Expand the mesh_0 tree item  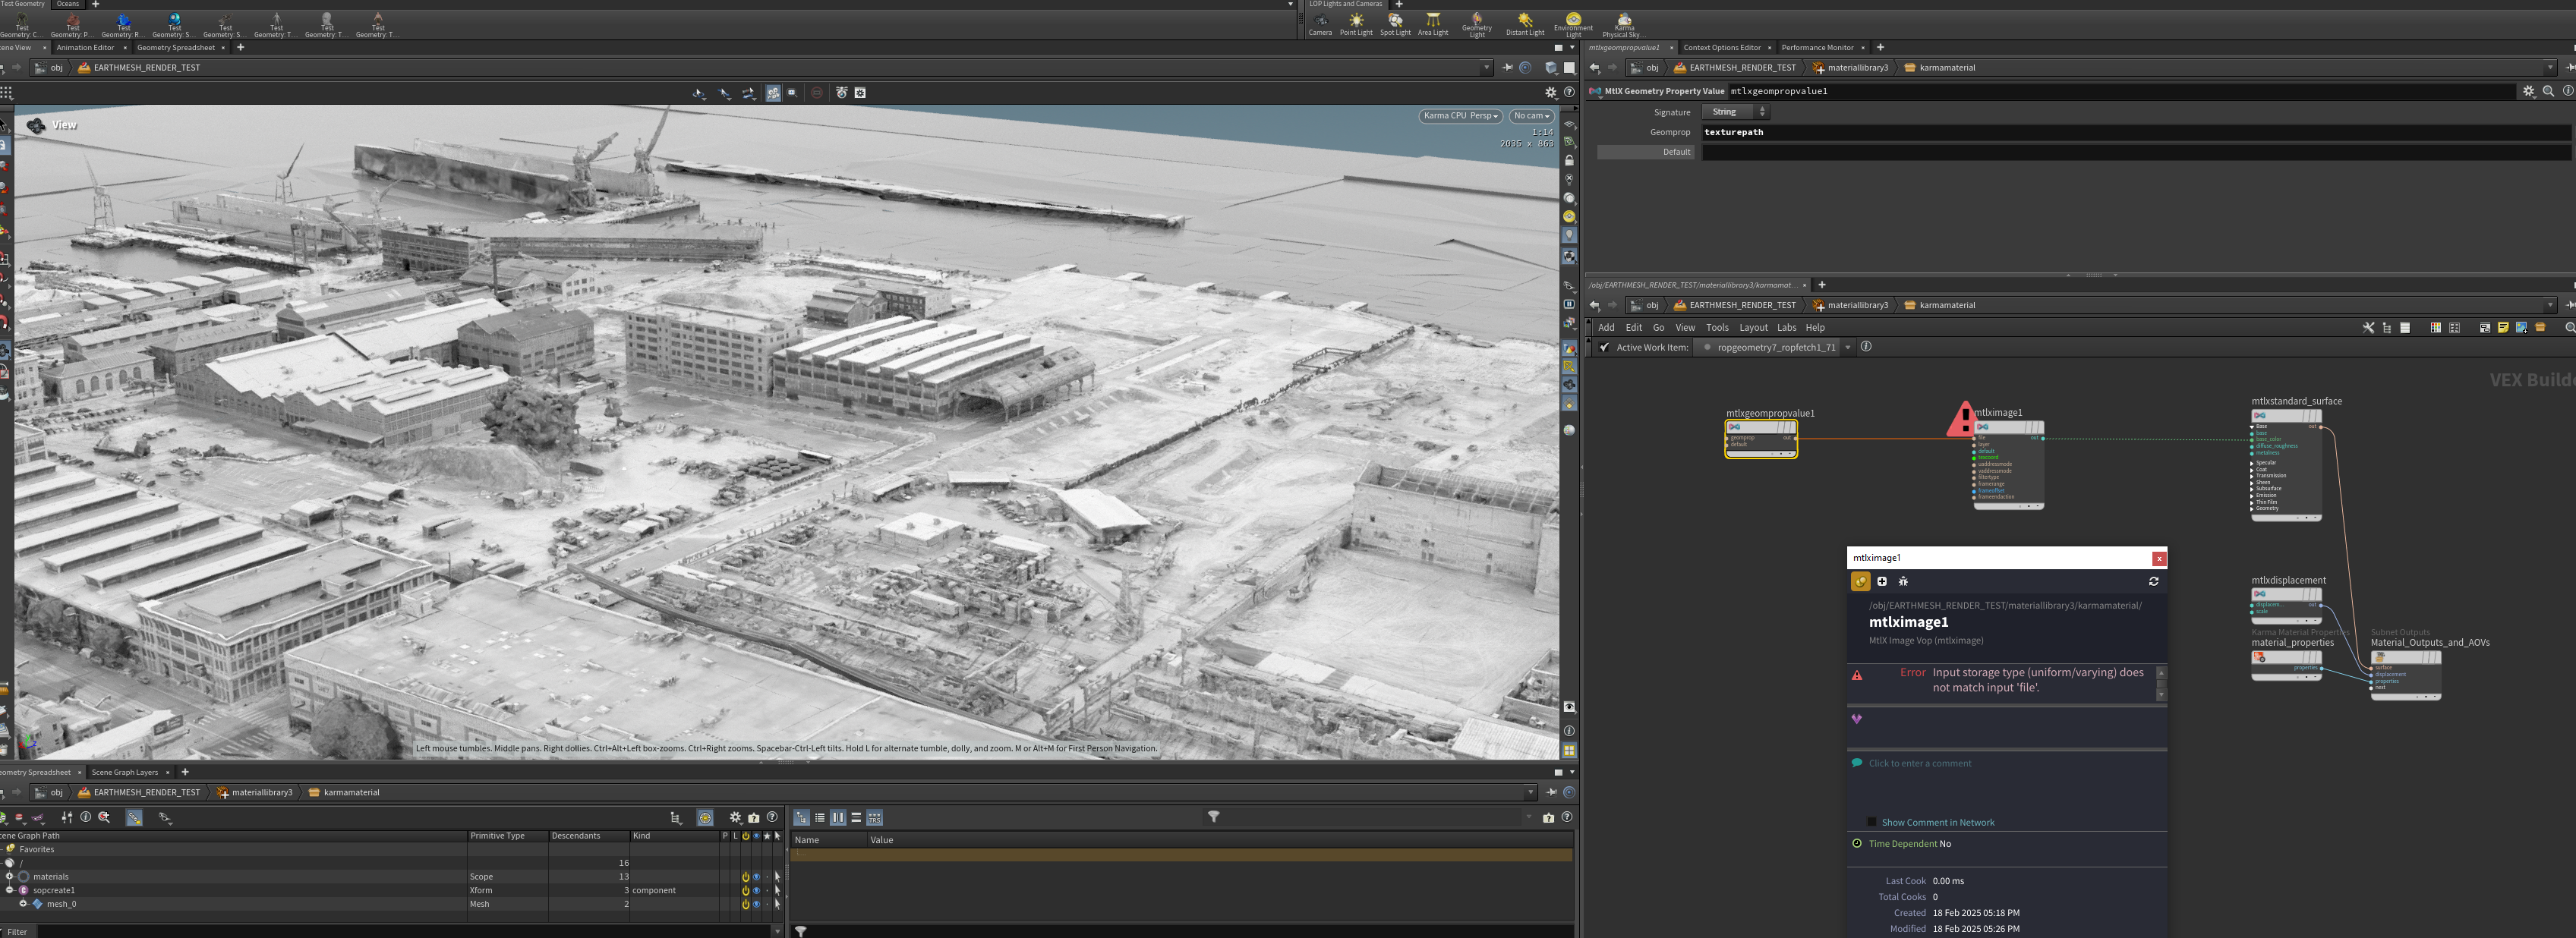(x=23, y=904)
